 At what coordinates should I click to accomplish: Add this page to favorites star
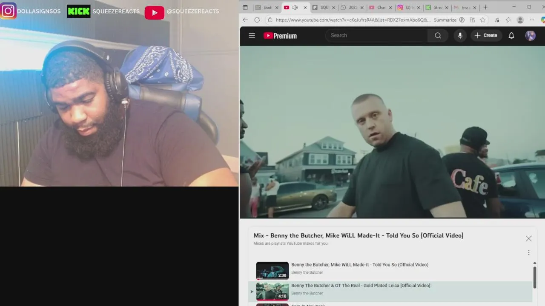(483, 20)
